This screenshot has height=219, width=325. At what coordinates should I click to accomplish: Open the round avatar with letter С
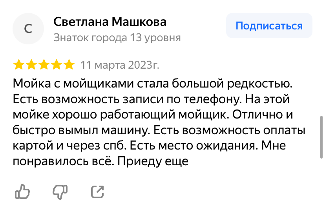28,29
